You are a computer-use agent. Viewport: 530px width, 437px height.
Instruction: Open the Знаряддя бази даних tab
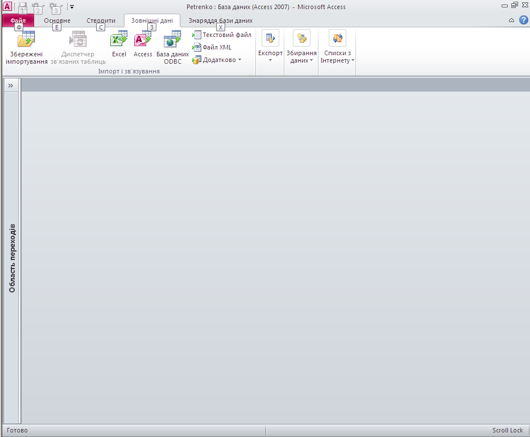pos(221,20)
